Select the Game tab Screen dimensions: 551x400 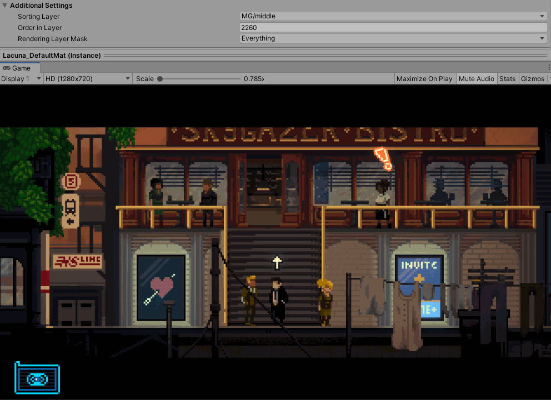point(20,68)
